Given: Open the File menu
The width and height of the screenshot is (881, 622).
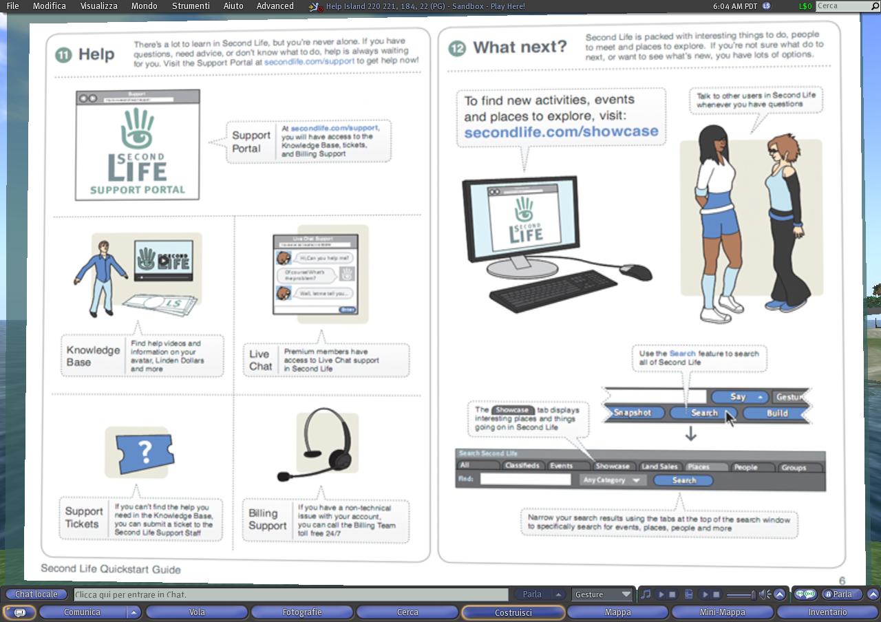Looking at the screenshot, I should click(x=12, y=6).
